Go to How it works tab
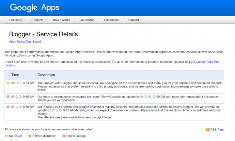 tap(61, 20)
